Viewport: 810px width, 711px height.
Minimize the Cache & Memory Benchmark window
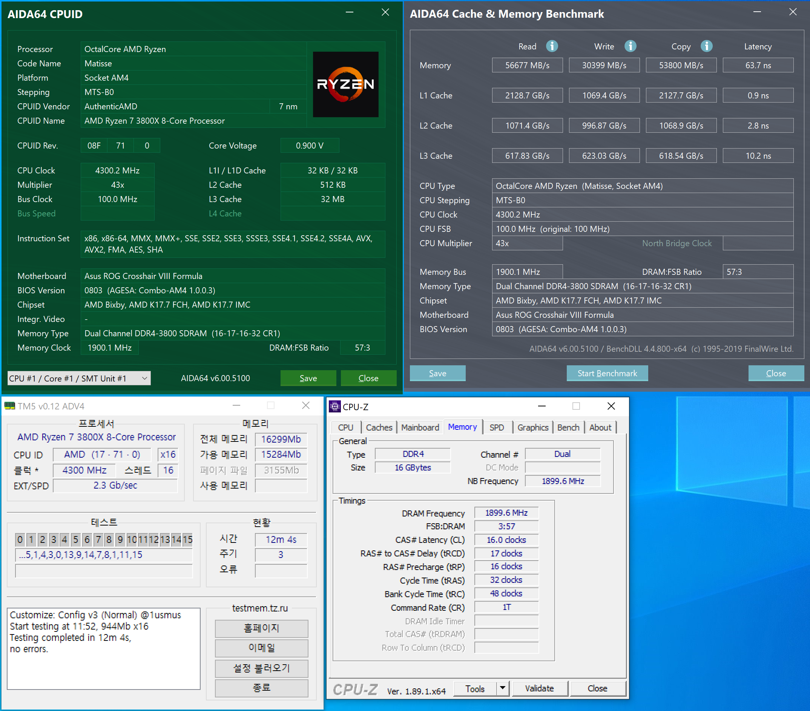[757, 12]
